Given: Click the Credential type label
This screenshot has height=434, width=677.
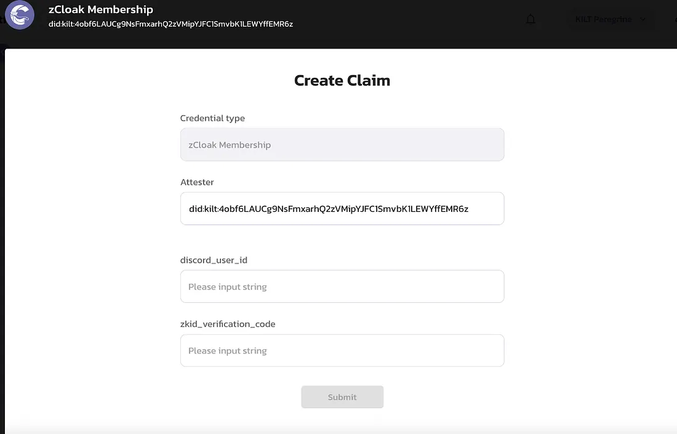Looking at the screenshot, I should (x=212, y=118).
